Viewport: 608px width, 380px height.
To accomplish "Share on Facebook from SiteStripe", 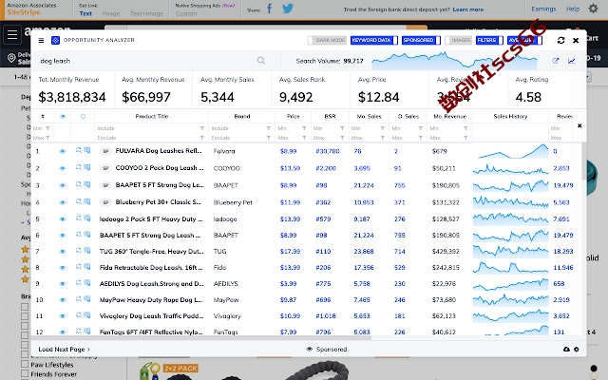I will [270, 9].
